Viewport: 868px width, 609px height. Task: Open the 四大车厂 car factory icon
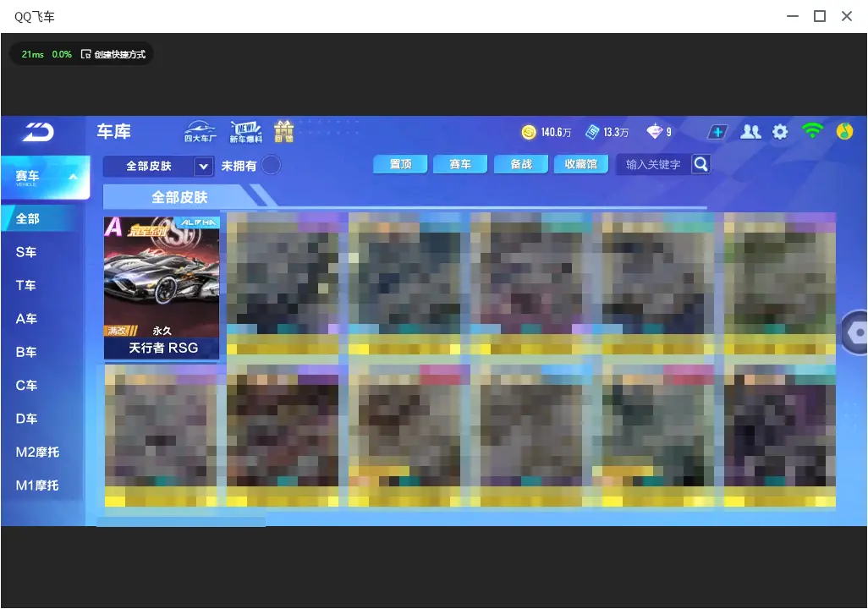click(x=201, y=132)
